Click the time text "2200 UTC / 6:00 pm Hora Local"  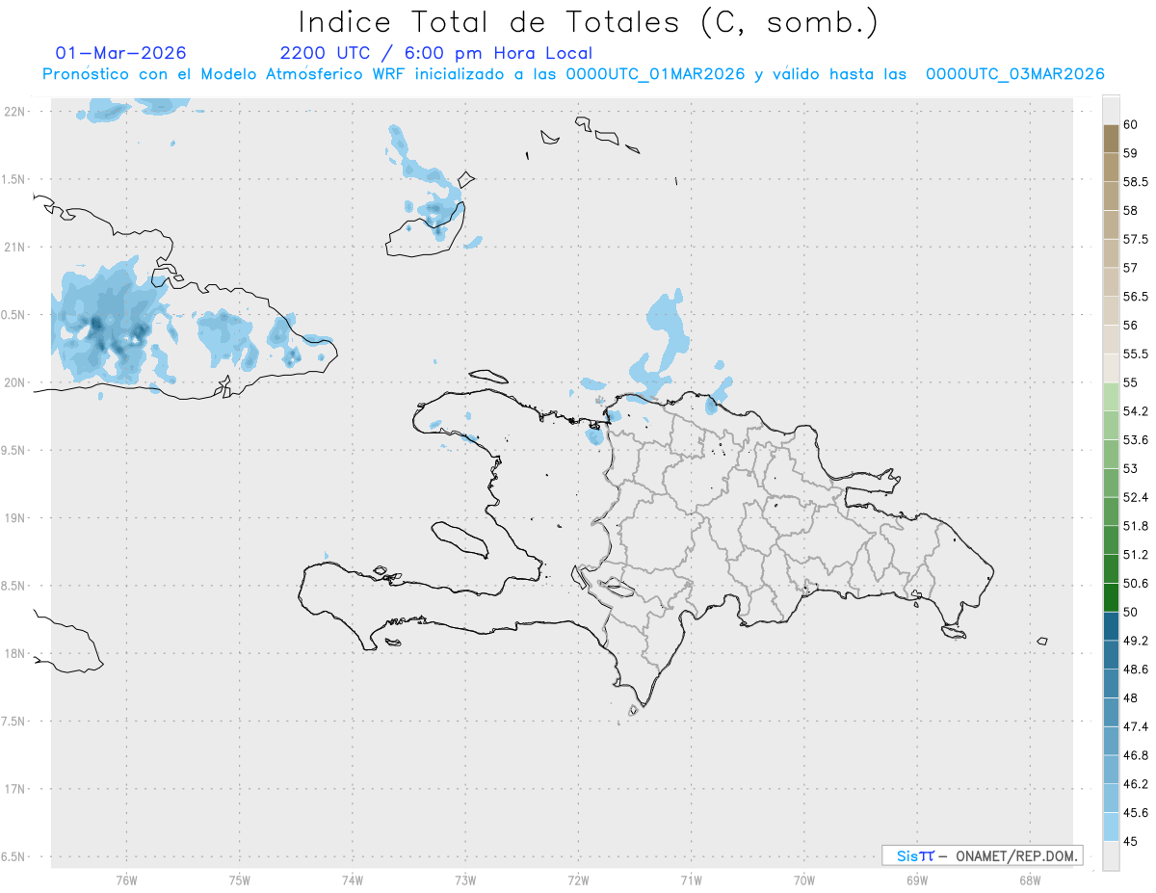click(436, 54)
